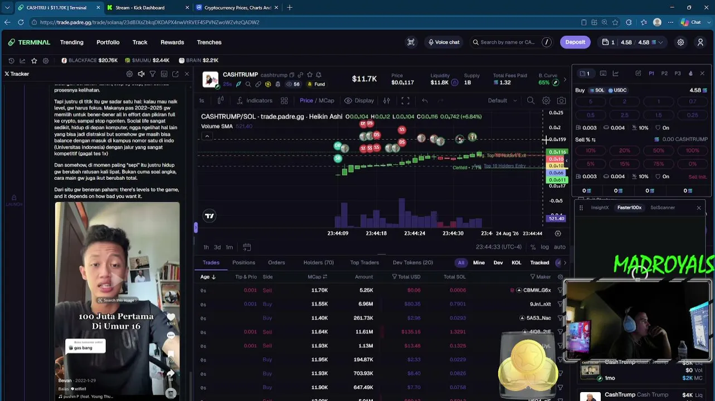Open the Trending menu
Viewport: 715px width, 401px height.
coord(72,42)
